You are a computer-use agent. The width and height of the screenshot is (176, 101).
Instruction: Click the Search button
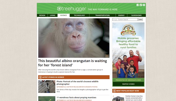pyautogui.click(x=140, y=20)
